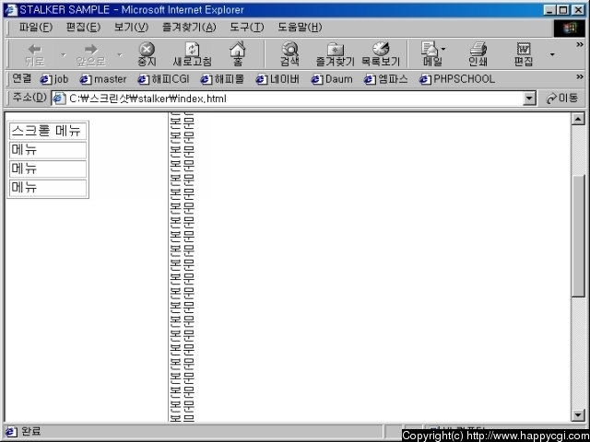This screenshot has width=590, height=442.
Task: Open the PHPSCHOOL shortcut in Links bar
Action: (457, 79)
